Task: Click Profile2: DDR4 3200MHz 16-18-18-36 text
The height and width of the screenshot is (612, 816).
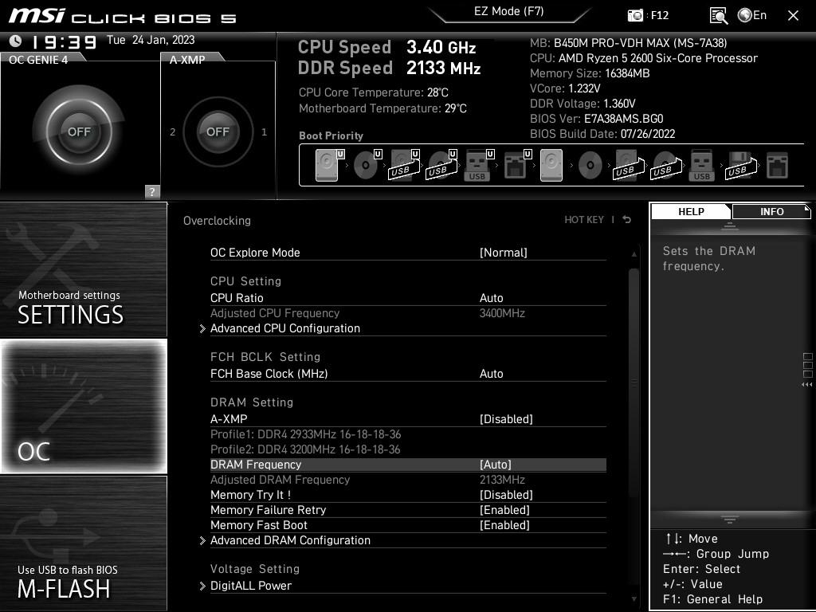Action: coord(305,449)
